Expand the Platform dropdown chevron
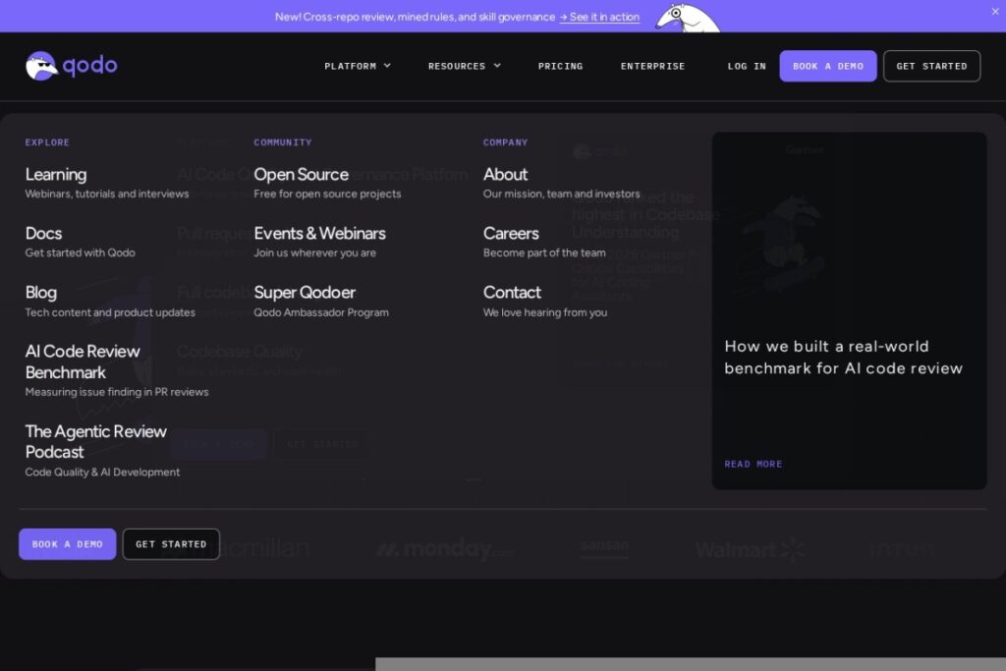 click(387, 66)
